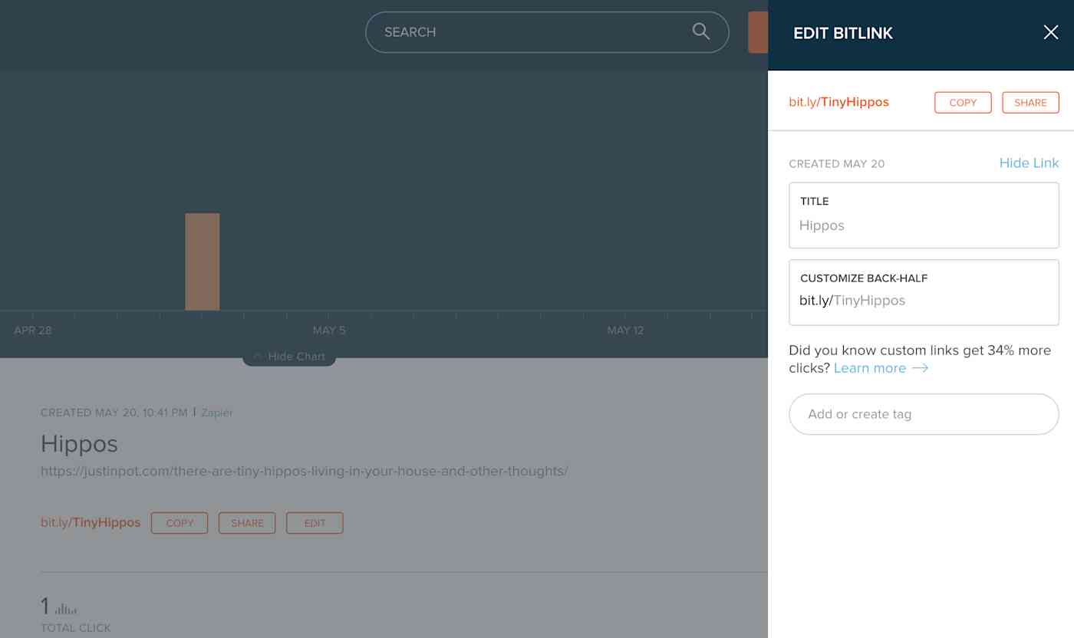Copy the link from the Edit Bitlink panel
Screen dimensions: 1074x638
[962, 102]
